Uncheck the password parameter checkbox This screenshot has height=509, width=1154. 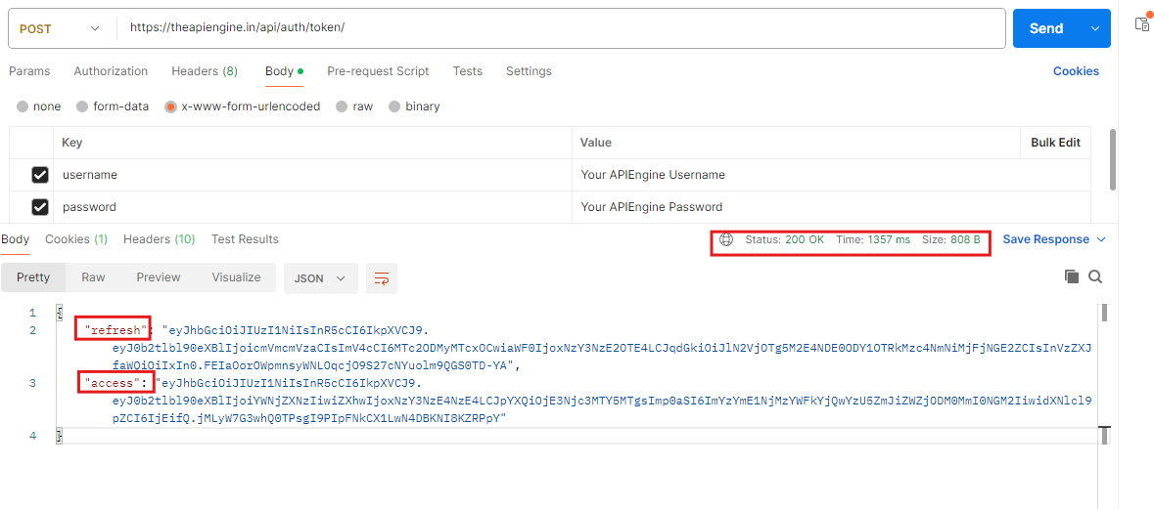pyautogui.click(x=40, y=207)
